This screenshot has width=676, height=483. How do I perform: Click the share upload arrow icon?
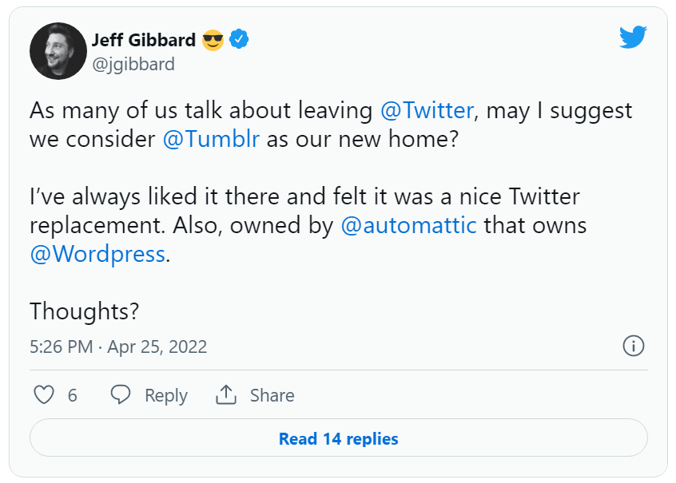[x=226, y=395]
